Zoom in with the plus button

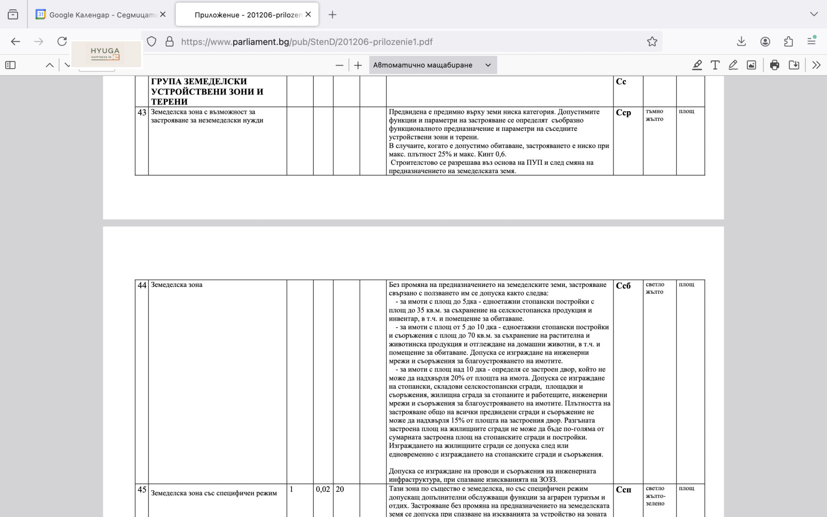[358, 65]
